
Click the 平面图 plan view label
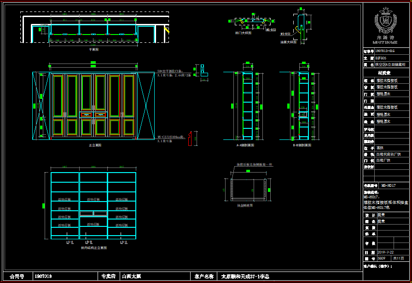93,49
